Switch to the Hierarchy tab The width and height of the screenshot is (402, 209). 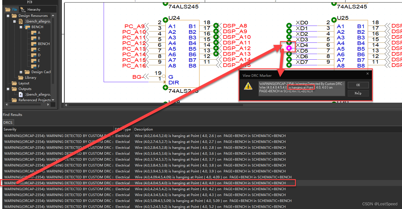[31, 10]
